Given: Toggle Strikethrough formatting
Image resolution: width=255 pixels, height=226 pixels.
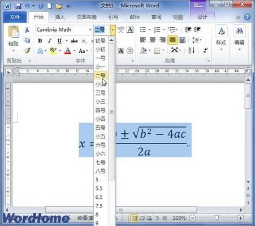Looking at the screenshot, I should click(x=74, y=41).
